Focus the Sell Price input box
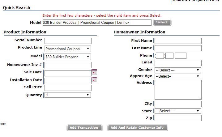The height and width of the screenshot is (137, 222). click(x=68, y=88)
